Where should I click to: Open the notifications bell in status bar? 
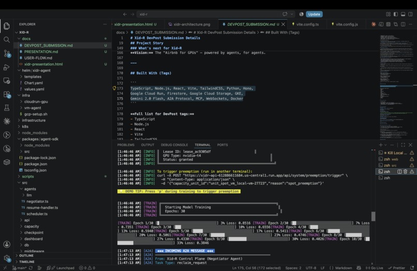412,268
